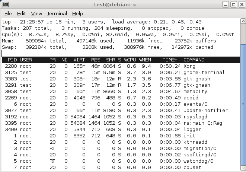Click the 142972k cached value
This screenshot has width=246, height=172.
tap(192, 47)
